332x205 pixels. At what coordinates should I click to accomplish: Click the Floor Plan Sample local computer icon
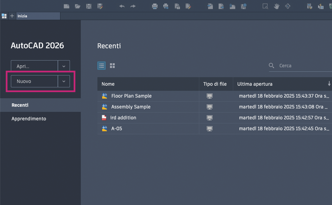click(209, 96)
